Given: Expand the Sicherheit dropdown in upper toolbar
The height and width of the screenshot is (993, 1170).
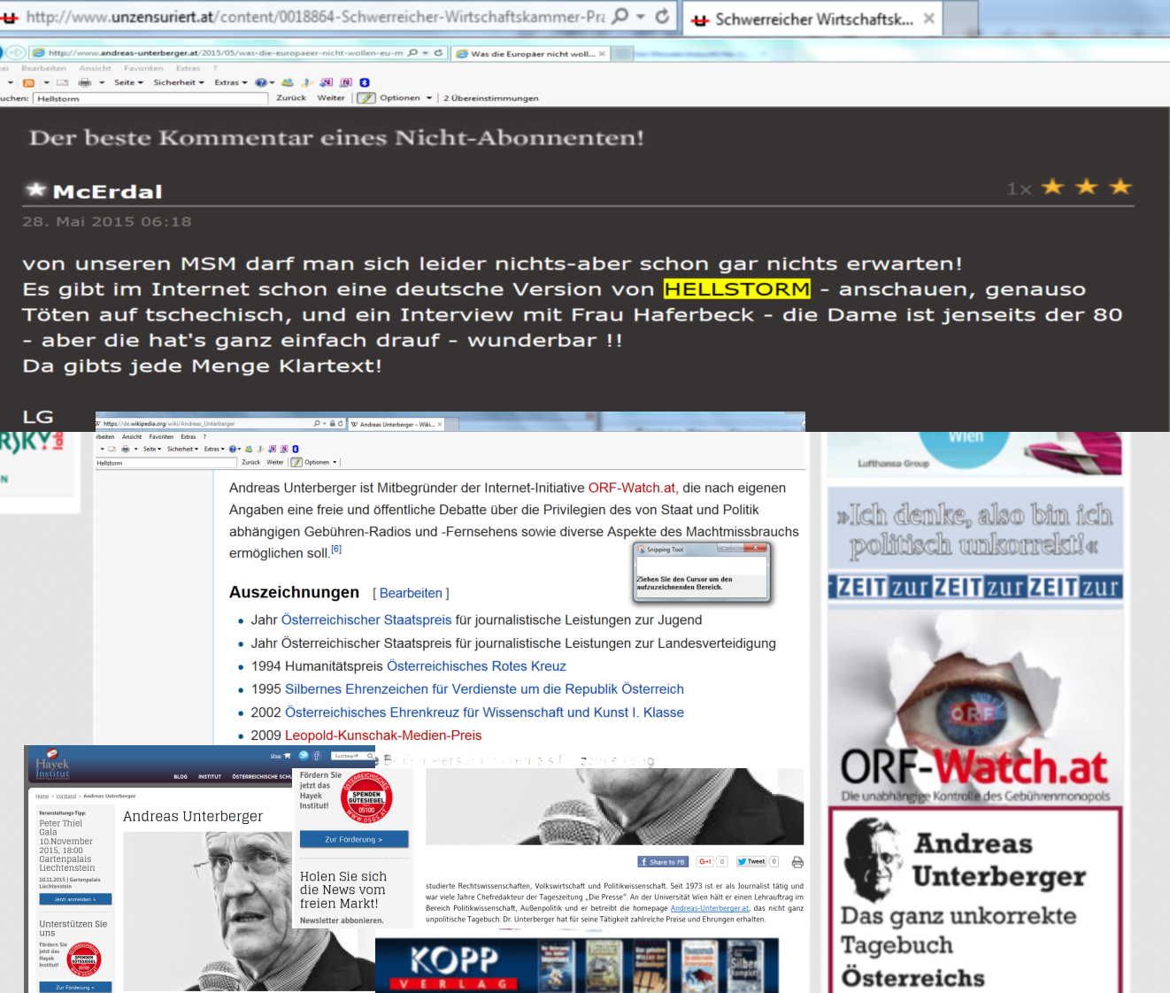Looking at the screenshot, I should click(178, 82).
